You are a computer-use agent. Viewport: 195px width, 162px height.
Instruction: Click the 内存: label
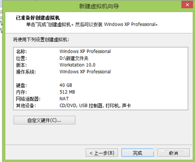21,92
